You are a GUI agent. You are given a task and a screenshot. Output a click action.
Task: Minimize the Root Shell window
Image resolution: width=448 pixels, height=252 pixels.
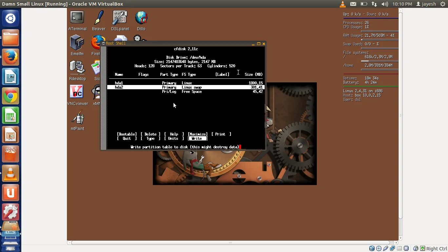pos(253,44)
